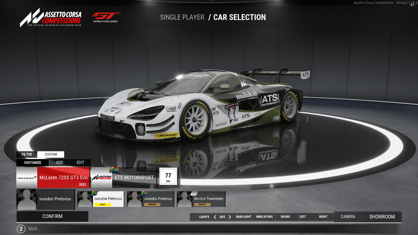This screenshot has height=235, width=418.
Task: Click the lights OFF value
Action: point(222,217)
